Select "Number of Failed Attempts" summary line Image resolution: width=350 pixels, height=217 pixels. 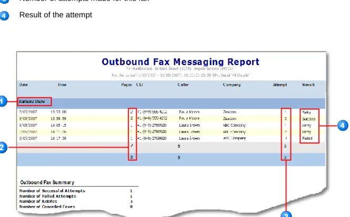point(47,196)
